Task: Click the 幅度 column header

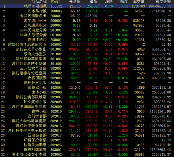Action: tap(124, 2)
